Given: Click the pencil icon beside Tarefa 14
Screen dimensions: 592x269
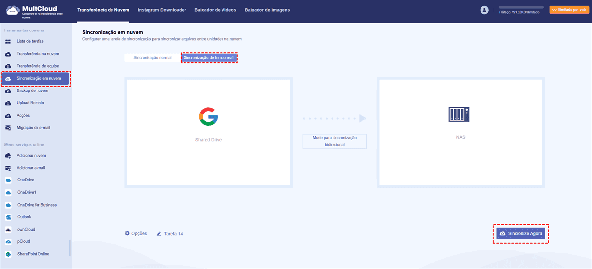Looking at the screenshot, I should point(159,234).
